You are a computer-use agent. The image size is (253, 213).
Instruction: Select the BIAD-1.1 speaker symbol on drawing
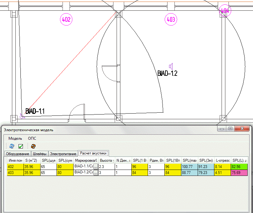pyautogui.click(x=22, y=116)
